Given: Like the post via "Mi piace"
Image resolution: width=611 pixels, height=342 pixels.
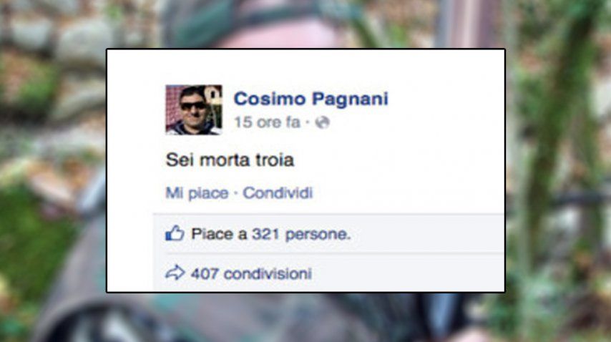Looking at the screenshot, I should pos(197,193).
